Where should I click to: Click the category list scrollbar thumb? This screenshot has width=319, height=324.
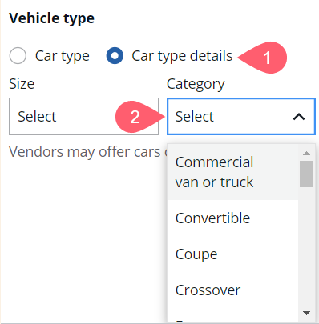click(306, 174)
